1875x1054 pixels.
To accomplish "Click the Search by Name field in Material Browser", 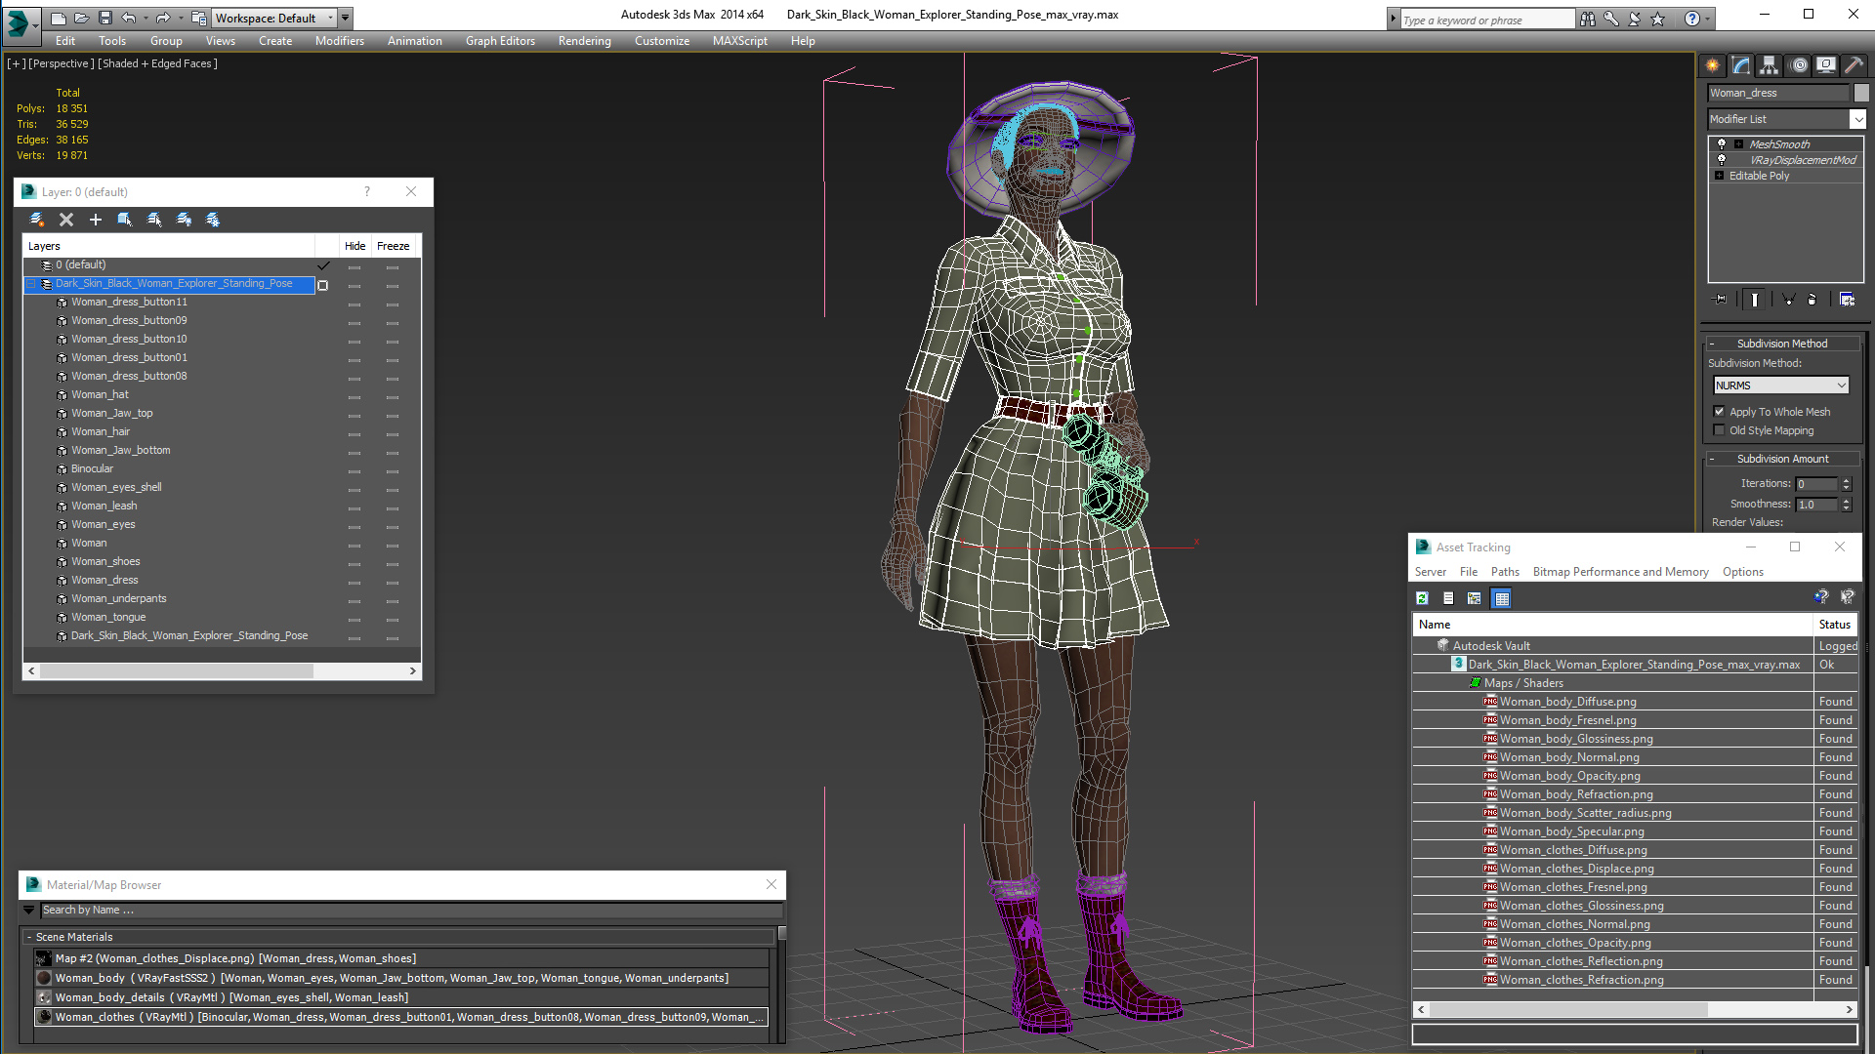I will (411, 910).
